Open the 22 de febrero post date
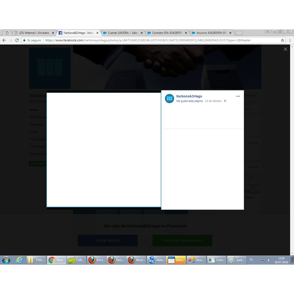294x294 pixels. (x=213, y=101)
